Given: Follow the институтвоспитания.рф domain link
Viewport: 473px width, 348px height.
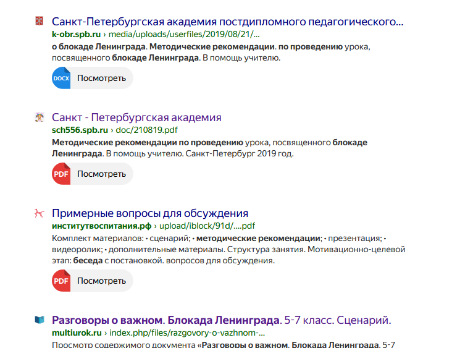Looking at the screenshot, I should coord(101,226).
